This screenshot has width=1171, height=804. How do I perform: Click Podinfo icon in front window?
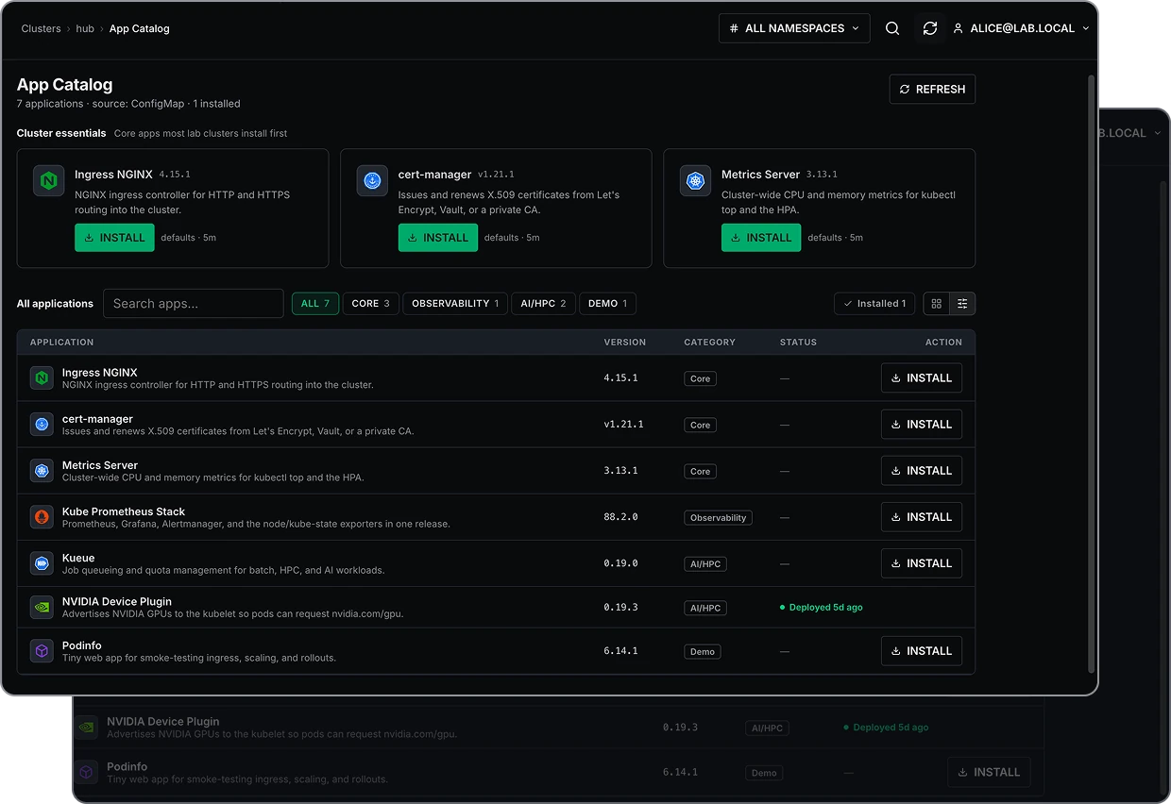42,650
